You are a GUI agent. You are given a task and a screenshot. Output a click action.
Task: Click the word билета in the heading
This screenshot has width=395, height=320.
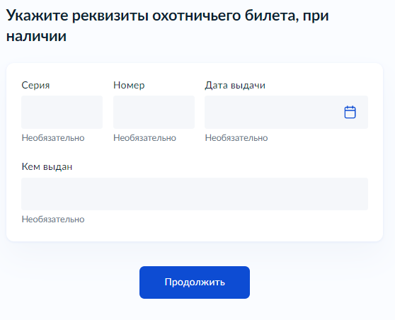click(272, 16)
